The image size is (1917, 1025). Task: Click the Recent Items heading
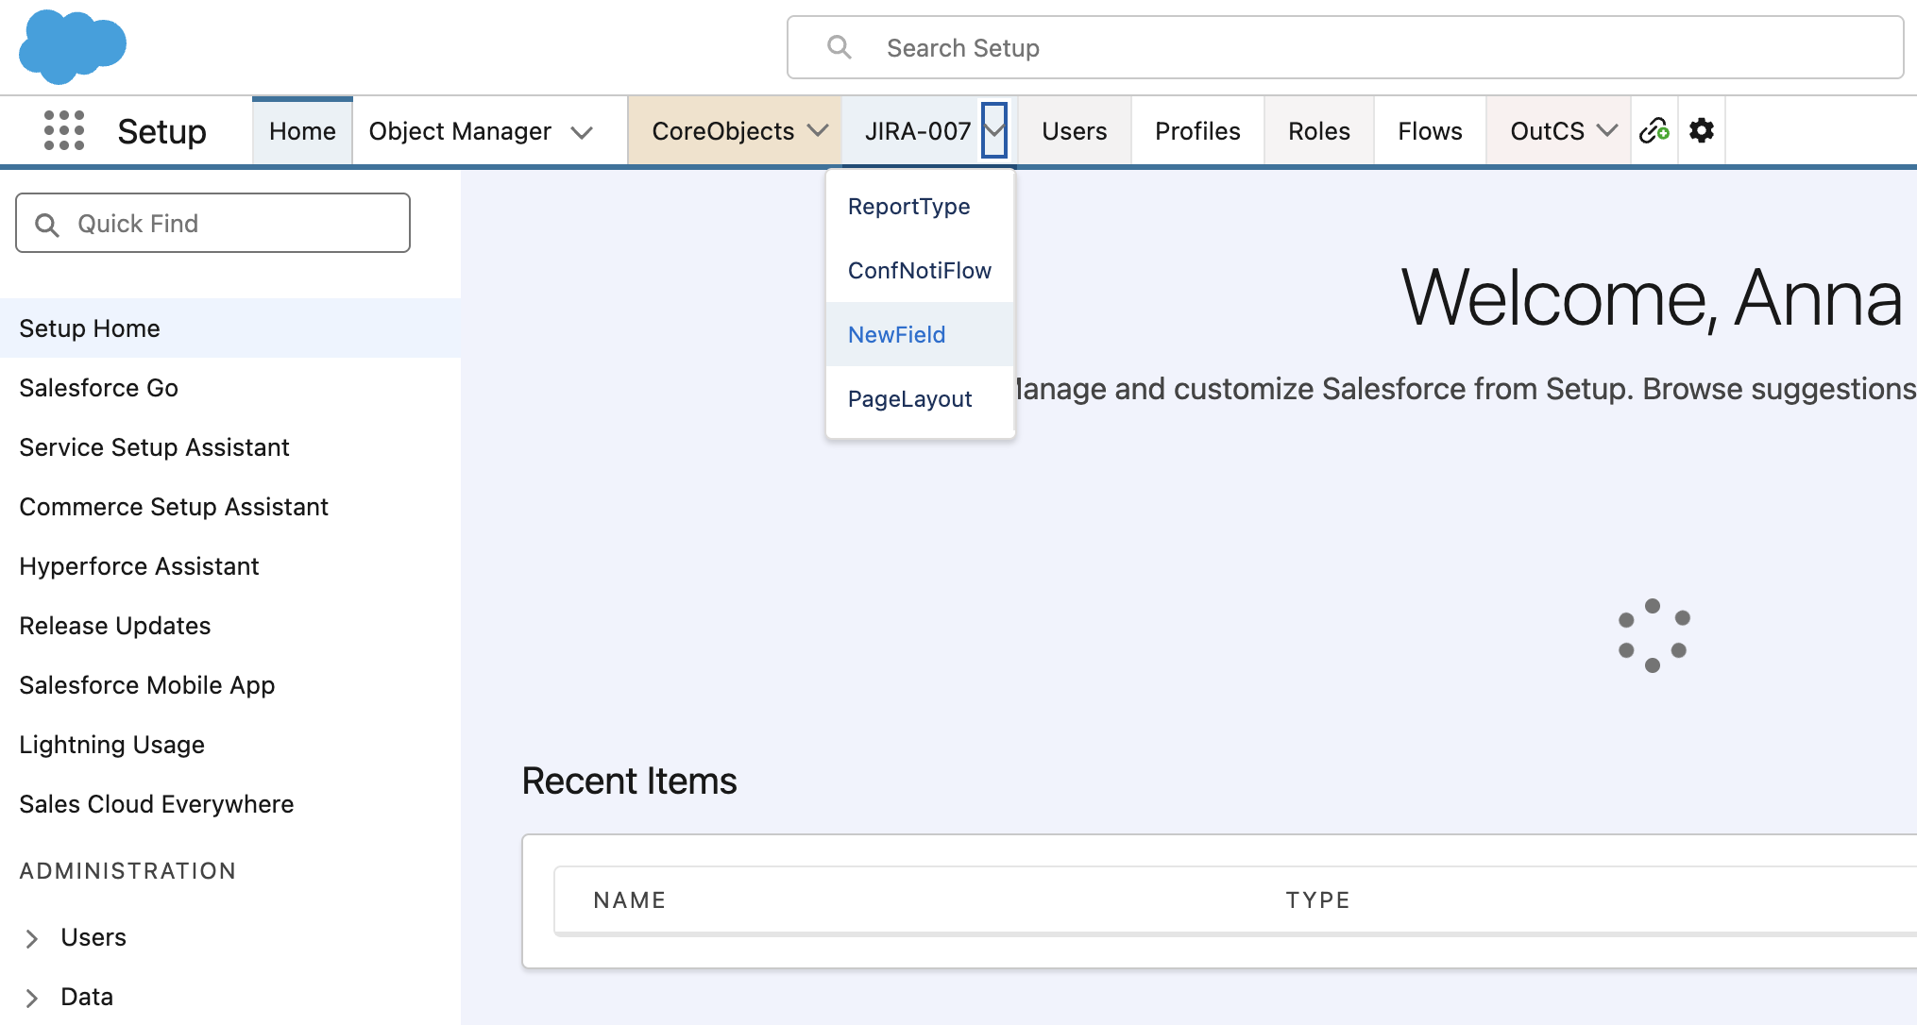click(629, 781)
